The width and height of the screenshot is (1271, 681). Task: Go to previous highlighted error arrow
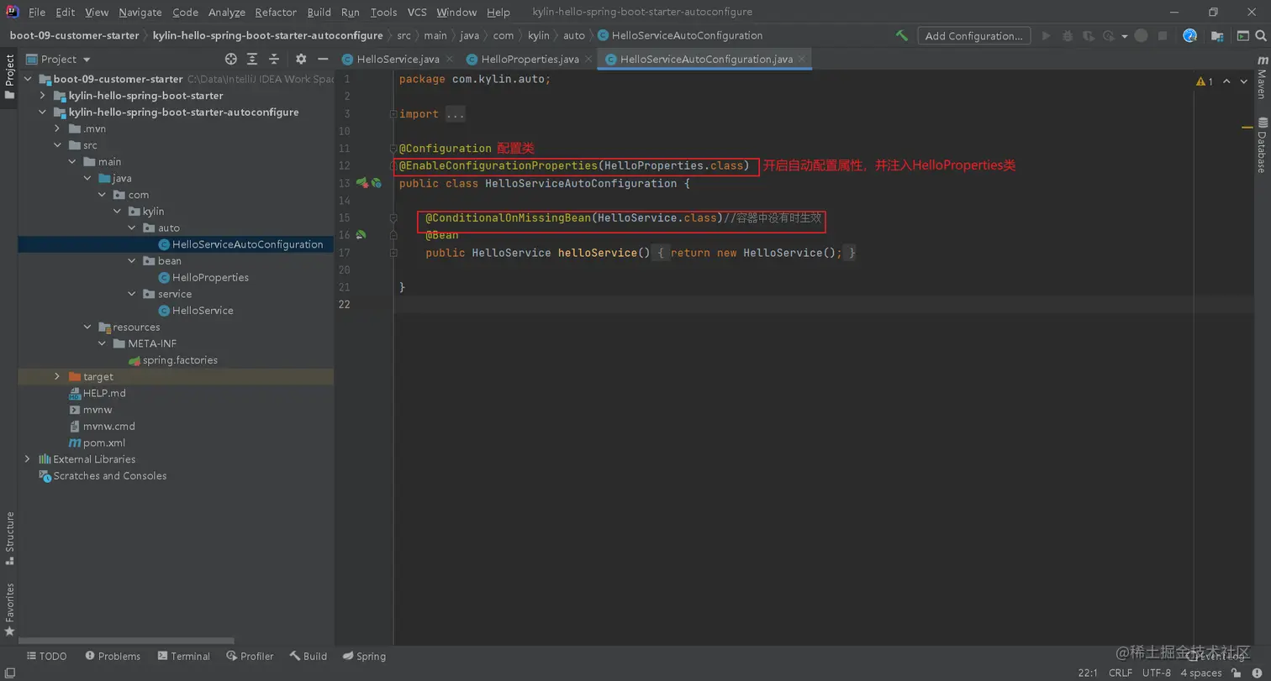(1226, 81)
